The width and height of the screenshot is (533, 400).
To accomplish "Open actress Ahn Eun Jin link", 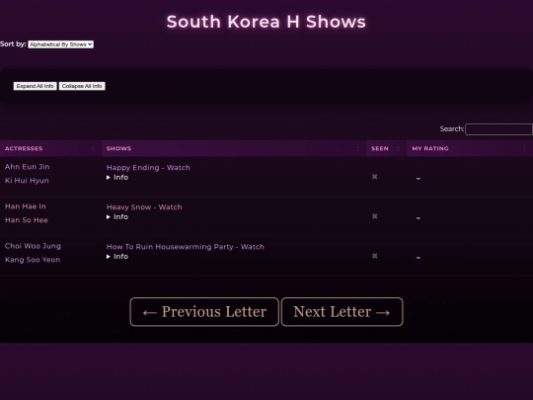I will (28, 167).
